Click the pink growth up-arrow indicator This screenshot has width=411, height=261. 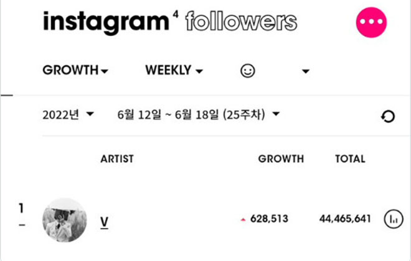point(243,220)
